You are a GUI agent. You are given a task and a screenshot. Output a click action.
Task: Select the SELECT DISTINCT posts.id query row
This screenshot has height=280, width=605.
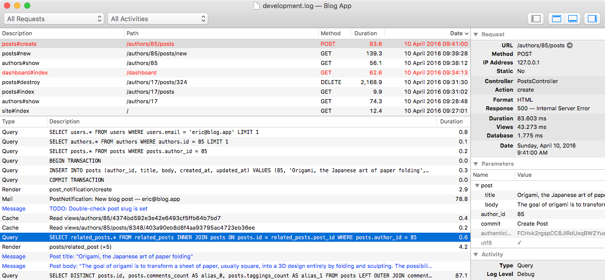pos(235,275)
